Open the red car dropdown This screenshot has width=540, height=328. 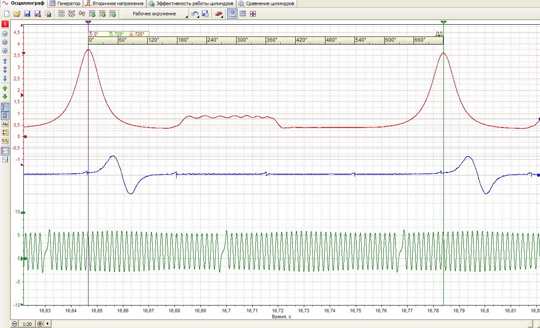[x=219, y=14]
